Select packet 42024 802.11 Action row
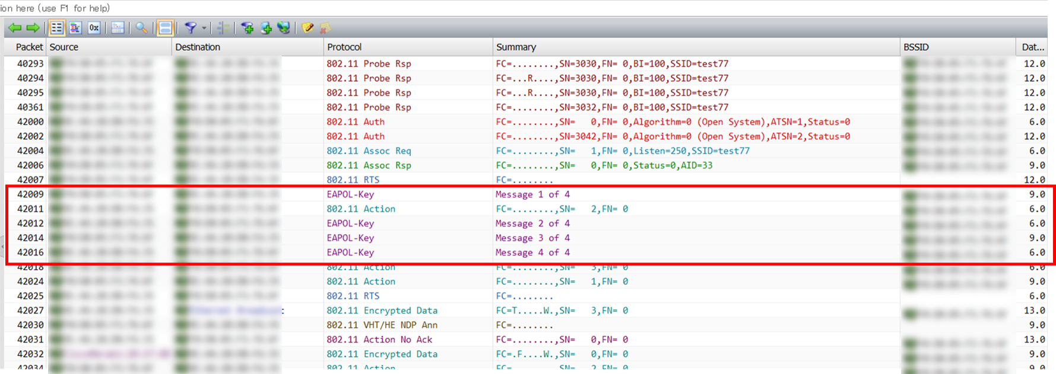Screen dimensions: 1056x374 coord(526,282)
